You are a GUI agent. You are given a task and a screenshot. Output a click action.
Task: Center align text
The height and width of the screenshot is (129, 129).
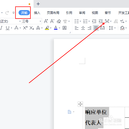83,28
